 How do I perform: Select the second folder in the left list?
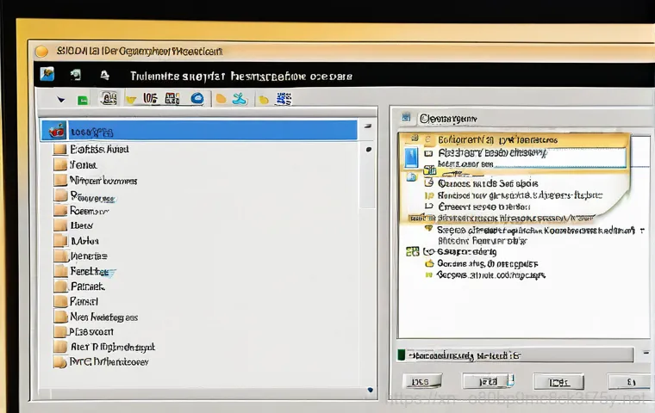click(x=60, y=164)
